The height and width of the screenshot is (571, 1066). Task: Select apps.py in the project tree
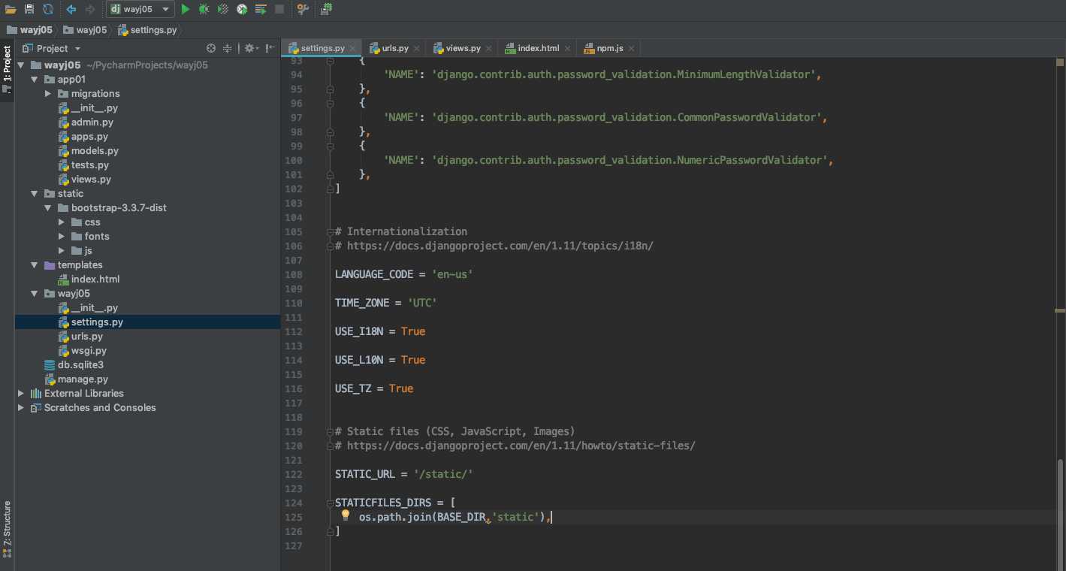(x=89, y=137)
